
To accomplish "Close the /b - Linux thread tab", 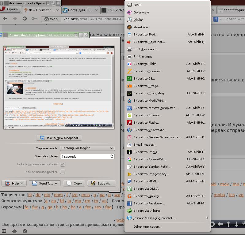I will pyautogui.click(x=58, y=10).
